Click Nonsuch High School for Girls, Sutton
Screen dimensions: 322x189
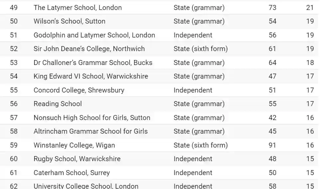click(x=92, y=118)
